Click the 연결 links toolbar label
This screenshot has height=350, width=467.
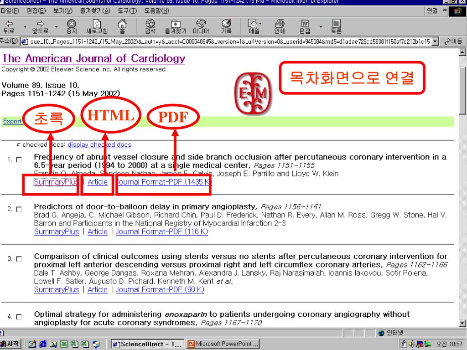point(432,11)
